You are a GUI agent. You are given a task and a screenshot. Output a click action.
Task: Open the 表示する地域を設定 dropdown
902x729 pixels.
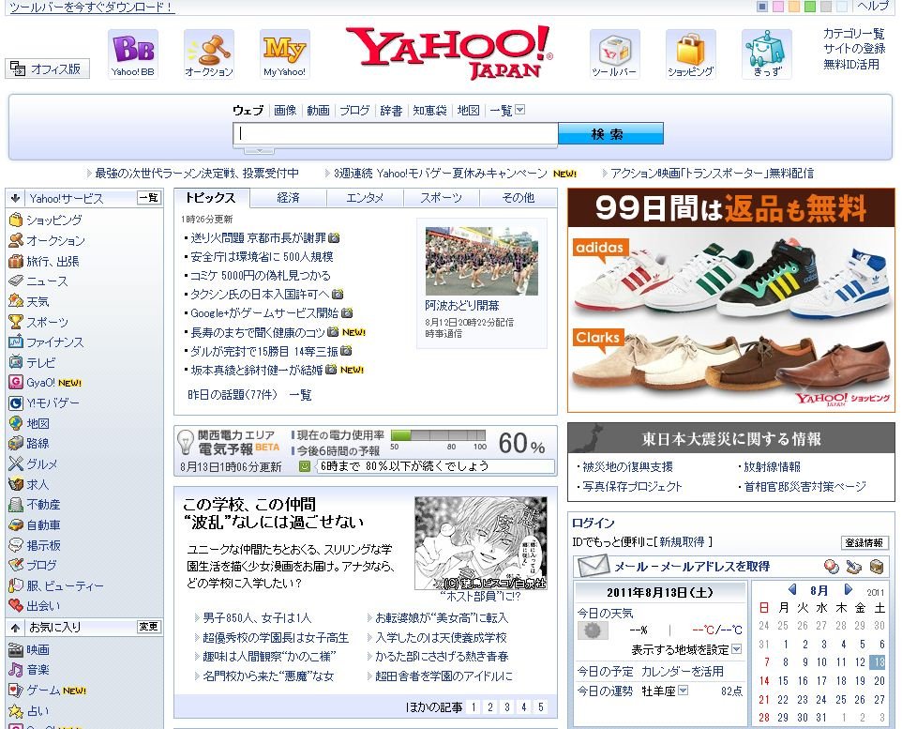click(736, 649)
